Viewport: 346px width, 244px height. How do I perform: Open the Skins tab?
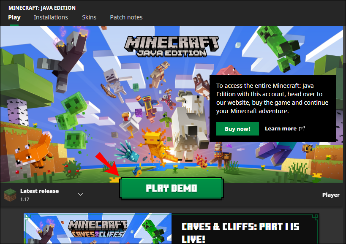(x=89, y=17)
